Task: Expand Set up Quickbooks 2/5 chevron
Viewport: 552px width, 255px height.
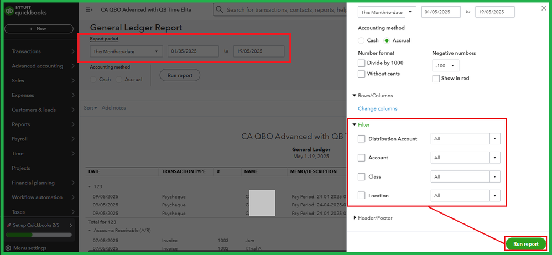Action: point(71,225)
